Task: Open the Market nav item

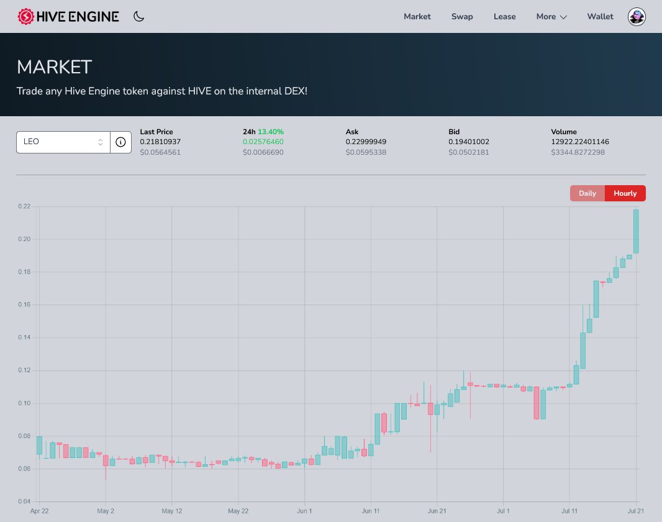Action: [x=417, y=17]
